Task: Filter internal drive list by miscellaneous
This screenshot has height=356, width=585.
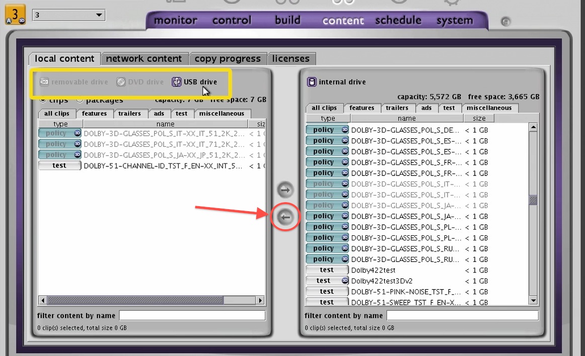Action: pyautogui.click(x=489, y=108)
